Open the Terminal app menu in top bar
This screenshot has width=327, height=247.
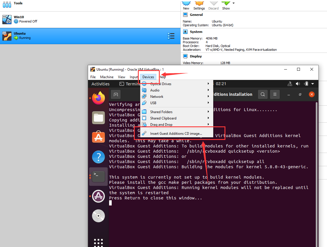point(130,84)
